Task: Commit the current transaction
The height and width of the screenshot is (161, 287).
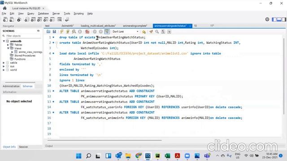Action: pyautogui.click(x=95, y=32)
